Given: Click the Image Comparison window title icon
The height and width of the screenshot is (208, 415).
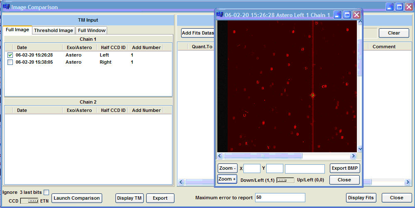Looking at the screenshot, I should point(6,7).
